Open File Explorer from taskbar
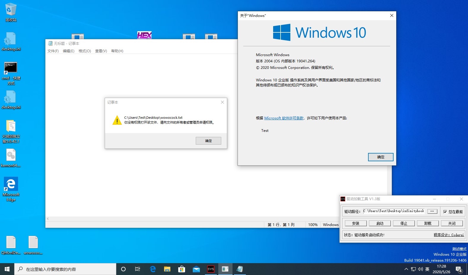The image size is (468, 275). tap(167, 269)
